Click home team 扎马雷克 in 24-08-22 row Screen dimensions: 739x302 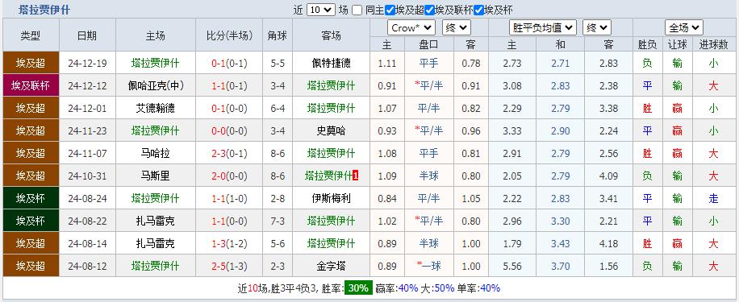click(156, 221)
